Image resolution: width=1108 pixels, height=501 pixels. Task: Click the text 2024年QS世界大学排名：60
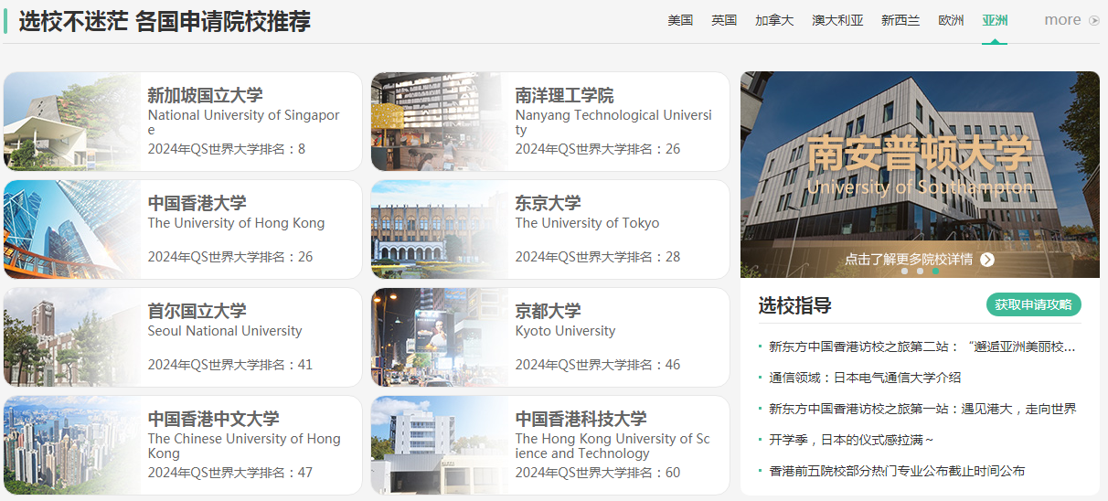(598, 473)
